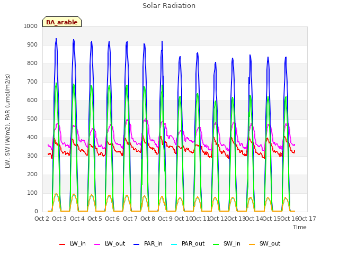
Task: Select the PAR_in legend label
Action: (x=153, y=243)
